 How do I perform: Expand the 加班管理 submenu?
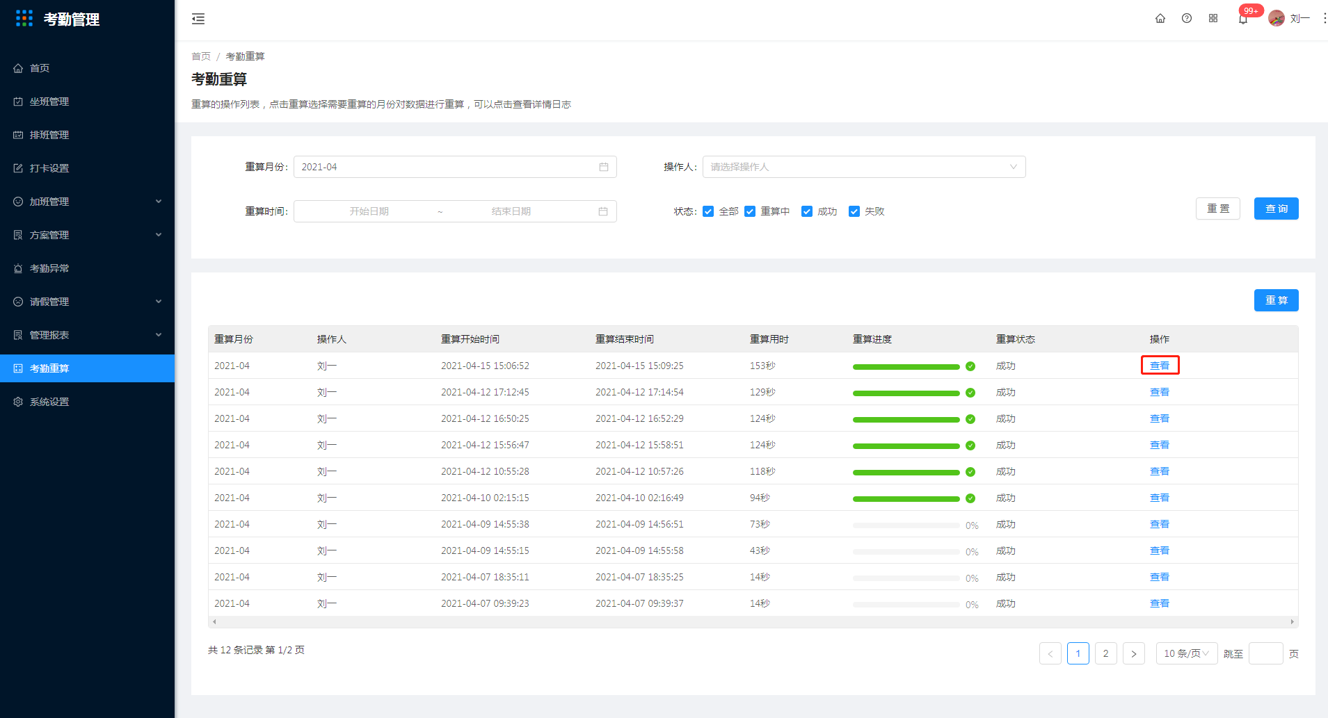pyautogui.click(x=159, y=202)
